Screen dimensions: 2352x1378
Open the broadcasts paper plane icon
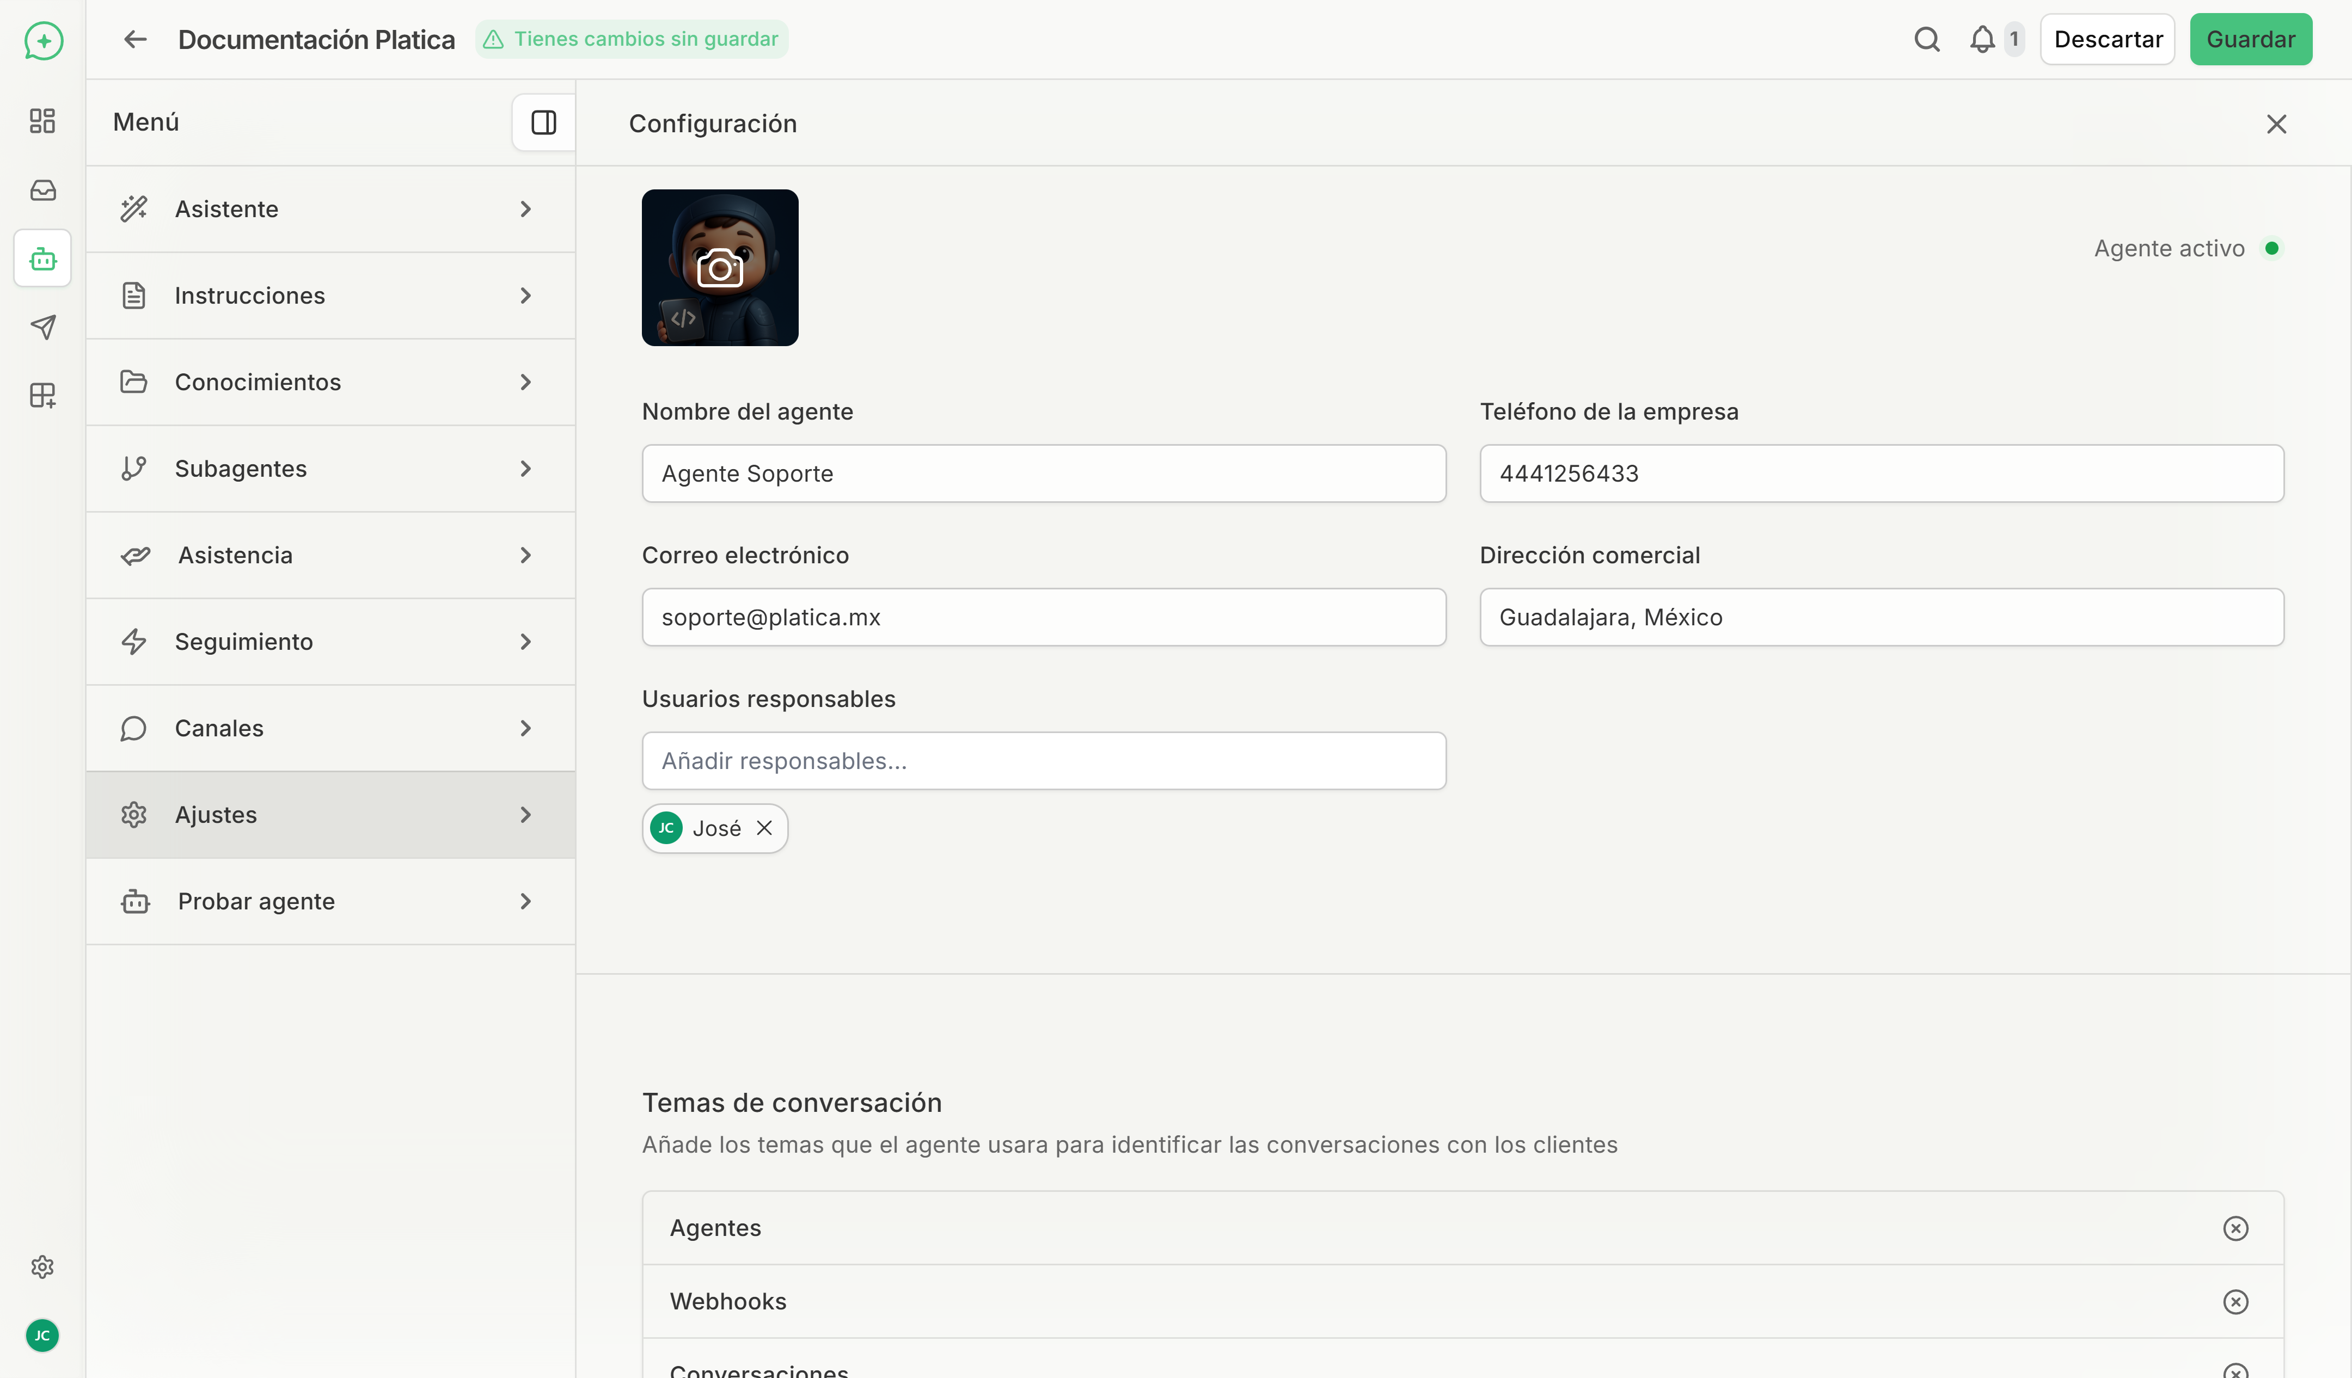click(42, 327)
